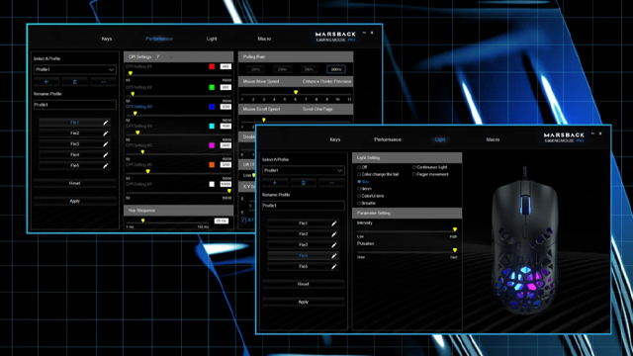The image size is (633, 356).
Task: Click the three-dots more button in Light window
Action: (332, 183)
